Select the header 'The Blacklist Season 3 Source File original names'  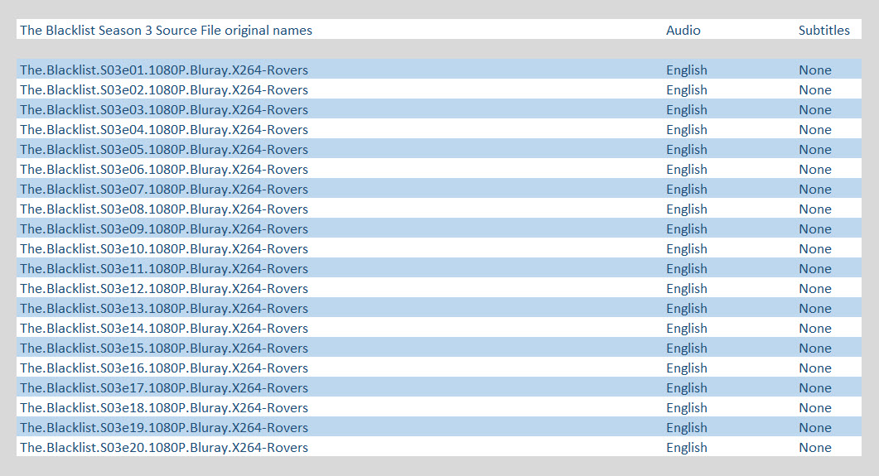(x=166, y=31)
